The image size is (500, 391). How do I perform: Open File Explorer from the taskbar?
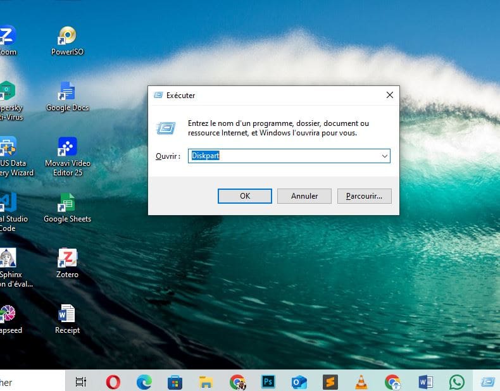click(x=206, y=382)
